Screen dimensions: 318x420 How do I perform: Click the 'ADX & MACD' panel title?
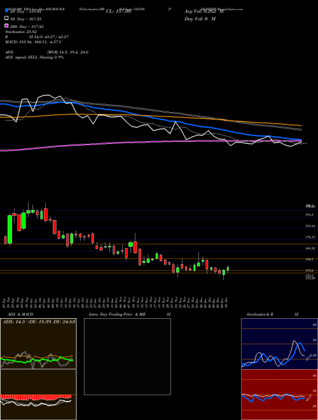coord(20,314)
